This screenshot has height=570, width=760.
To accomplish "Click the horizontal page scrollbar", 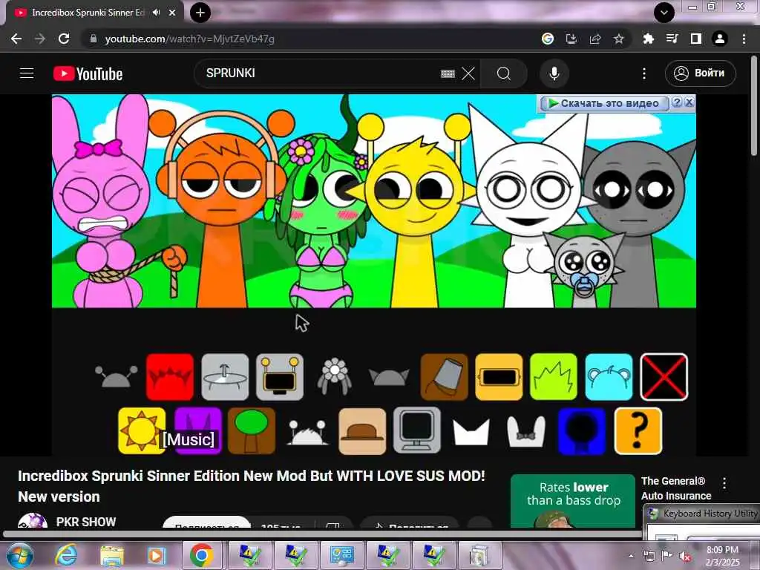I will [x=322, y=534].
